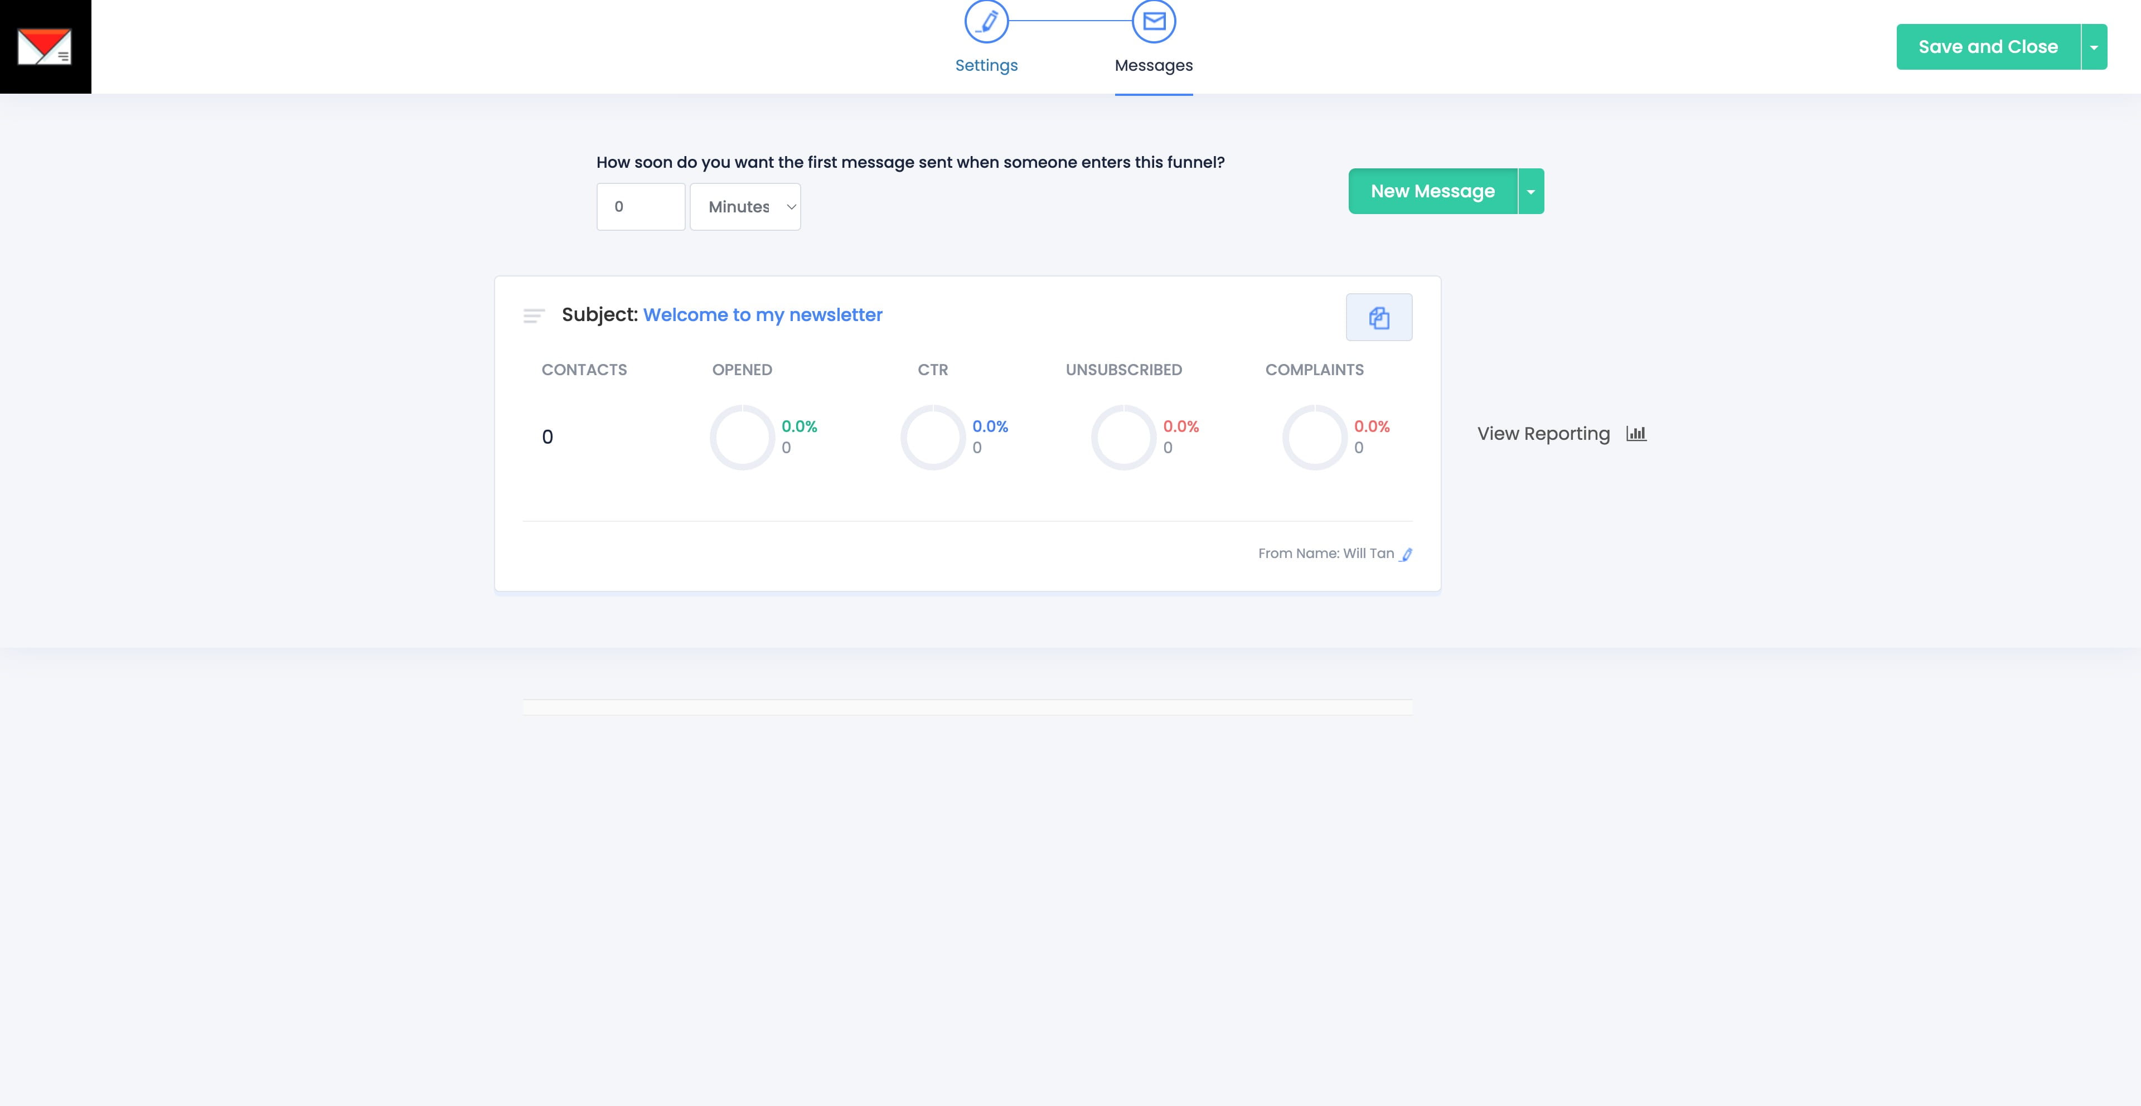This screenshot has width=2141, height=1106.
Task: Open the Minutes time unit dropdown
Action: (x=745, y=207)
